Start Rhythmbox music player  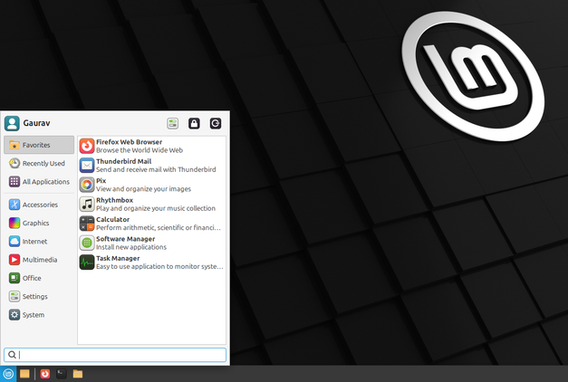coord(152,205)
